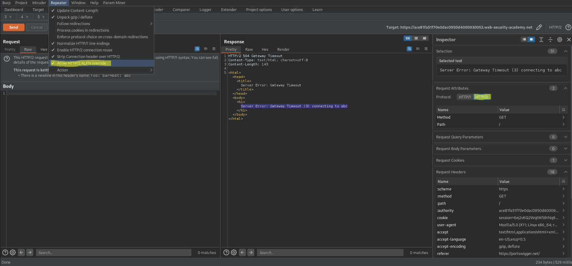Open the Project menu
Image resolution: width=572 pixels, height=266 pixels.
[21, 3]
